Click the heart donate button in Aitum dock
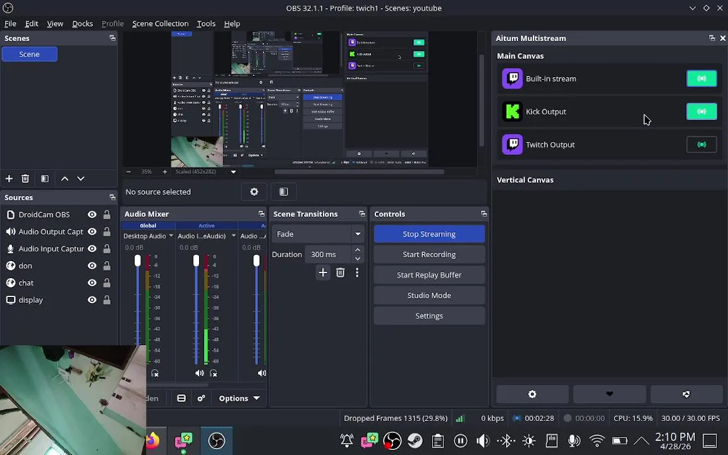 click(610, 394)
